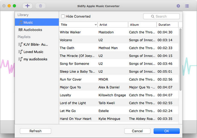Select the Loyalty track
The height and width of the screenshot is (138, 197).
pyautogui.click(x=65, y=95)
